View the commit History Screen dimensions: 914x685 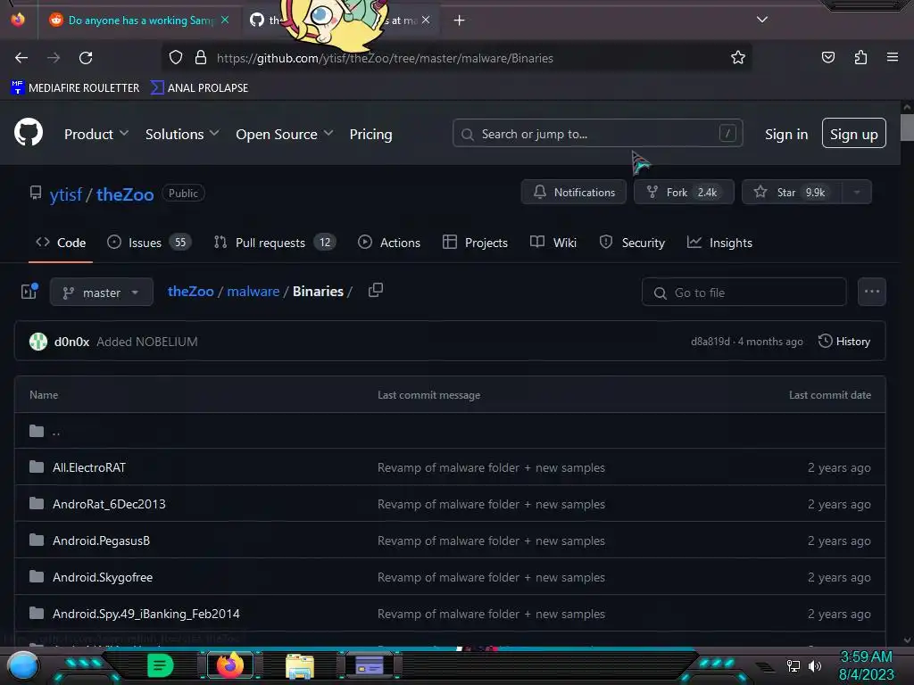(844, 342)
